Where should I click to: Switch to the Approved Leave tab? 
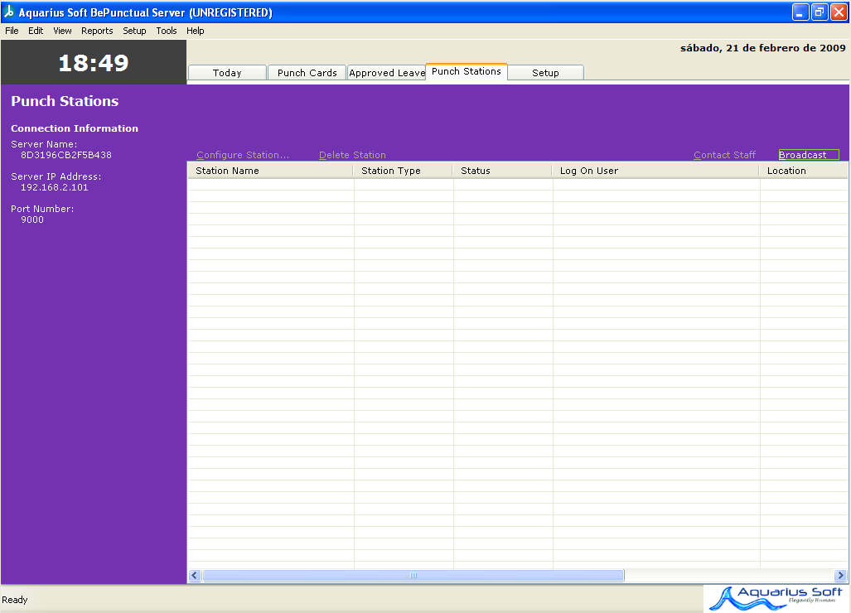pos(386,73)
